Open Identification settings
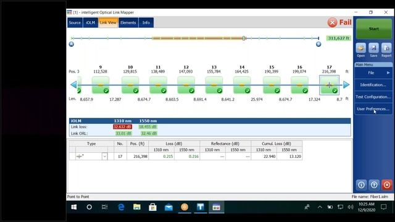Screen dimensions: 395x222 click(x=373, y=85)
